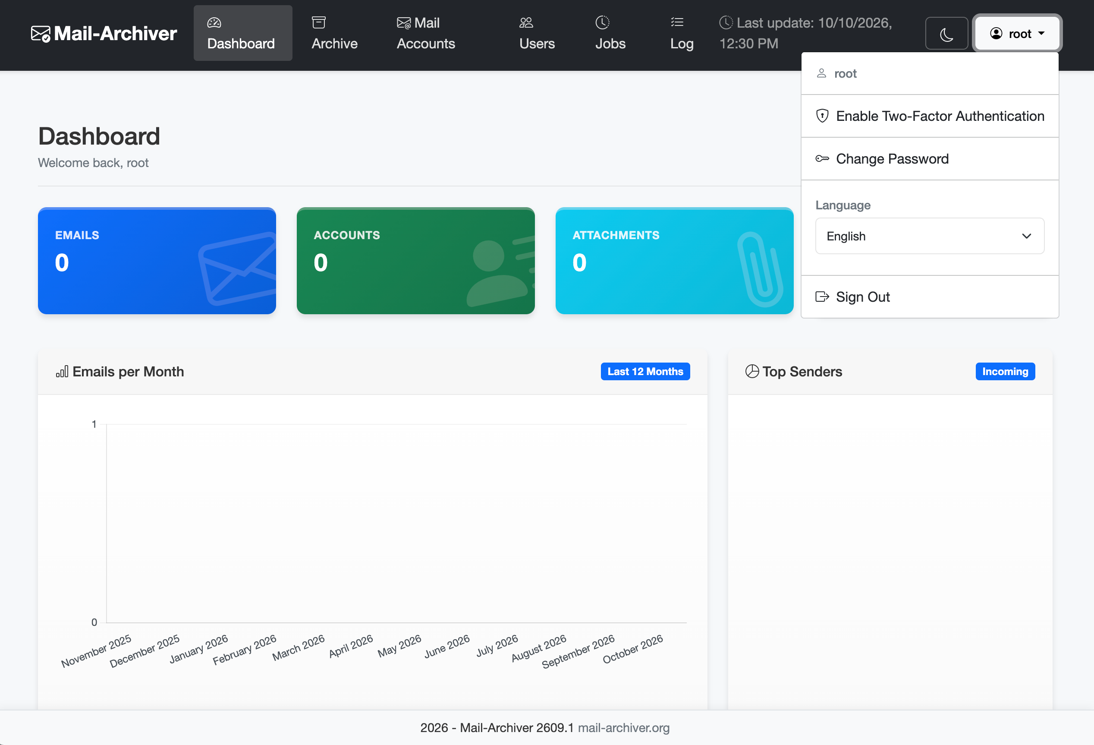Open the Archive navigation tab
Viewport: 1094px width, 745px height.
[335, 33]
